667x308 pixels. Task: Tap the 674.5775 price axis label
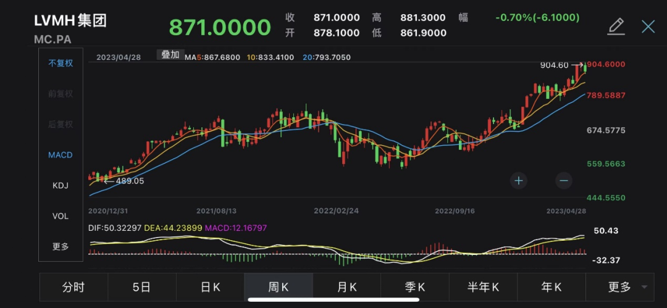coord(606,130)
